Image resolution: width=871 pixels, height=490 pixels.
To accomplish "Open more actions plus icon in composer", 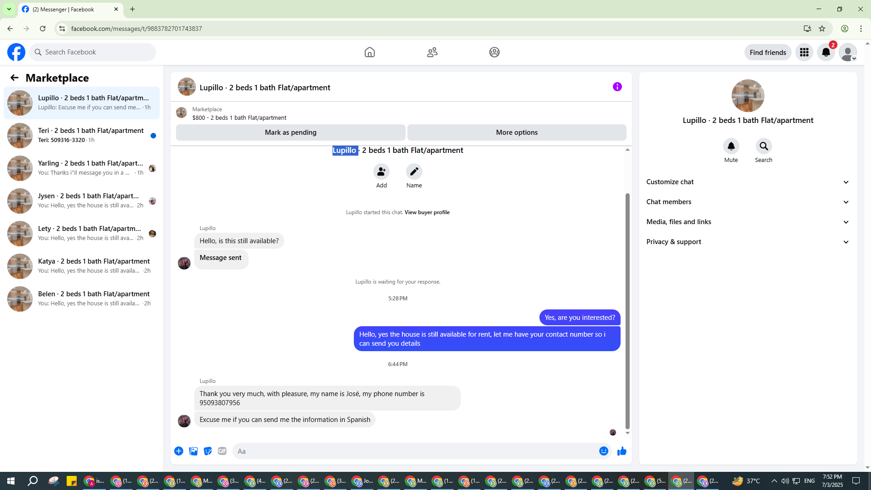I will [179, 451].
